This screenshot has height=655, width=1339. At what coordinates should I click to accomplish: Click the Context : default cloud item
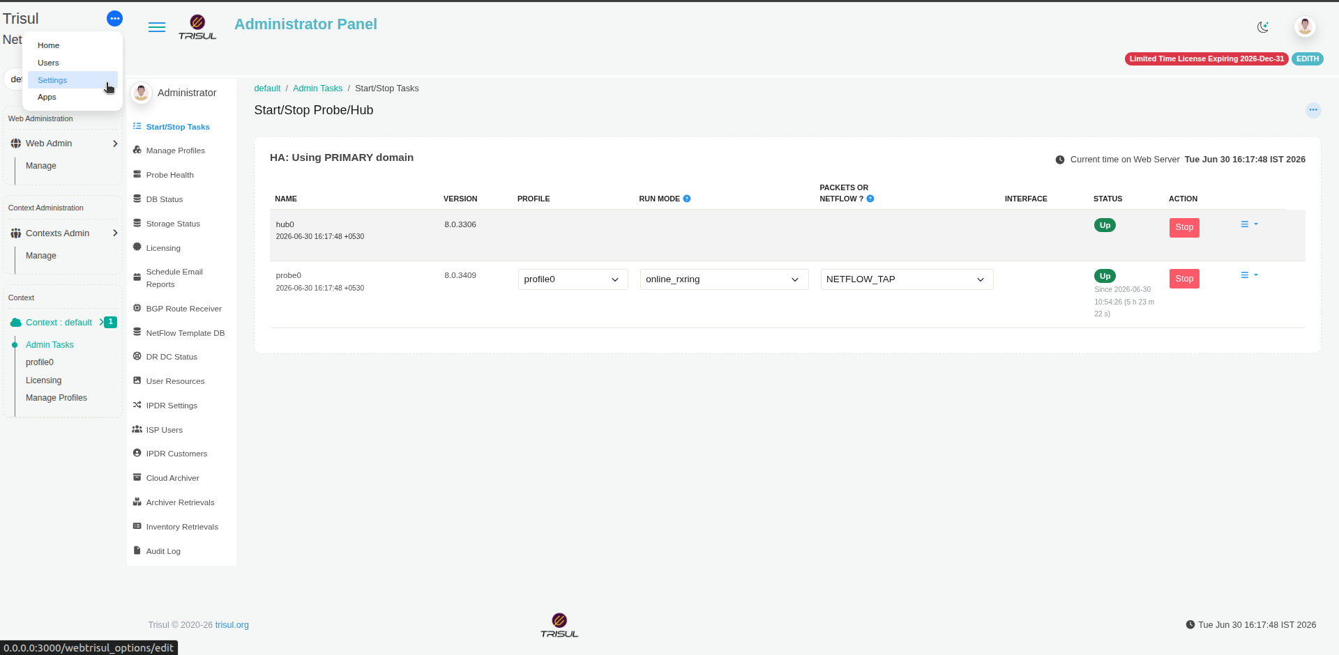click(59, 323)
